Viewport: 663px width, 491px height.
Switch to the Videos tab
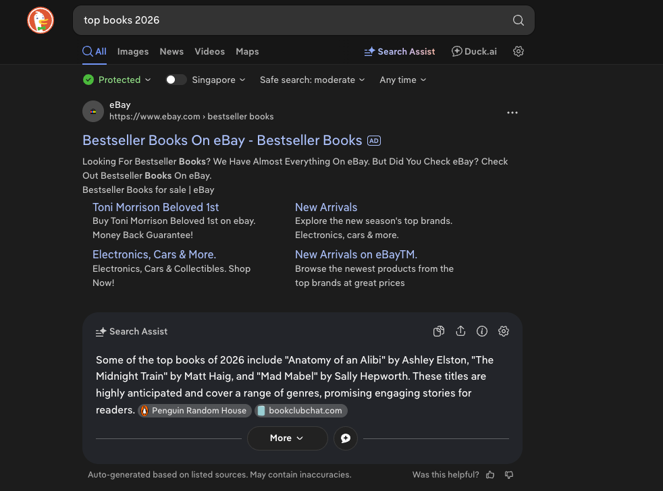tap(210, 51)
